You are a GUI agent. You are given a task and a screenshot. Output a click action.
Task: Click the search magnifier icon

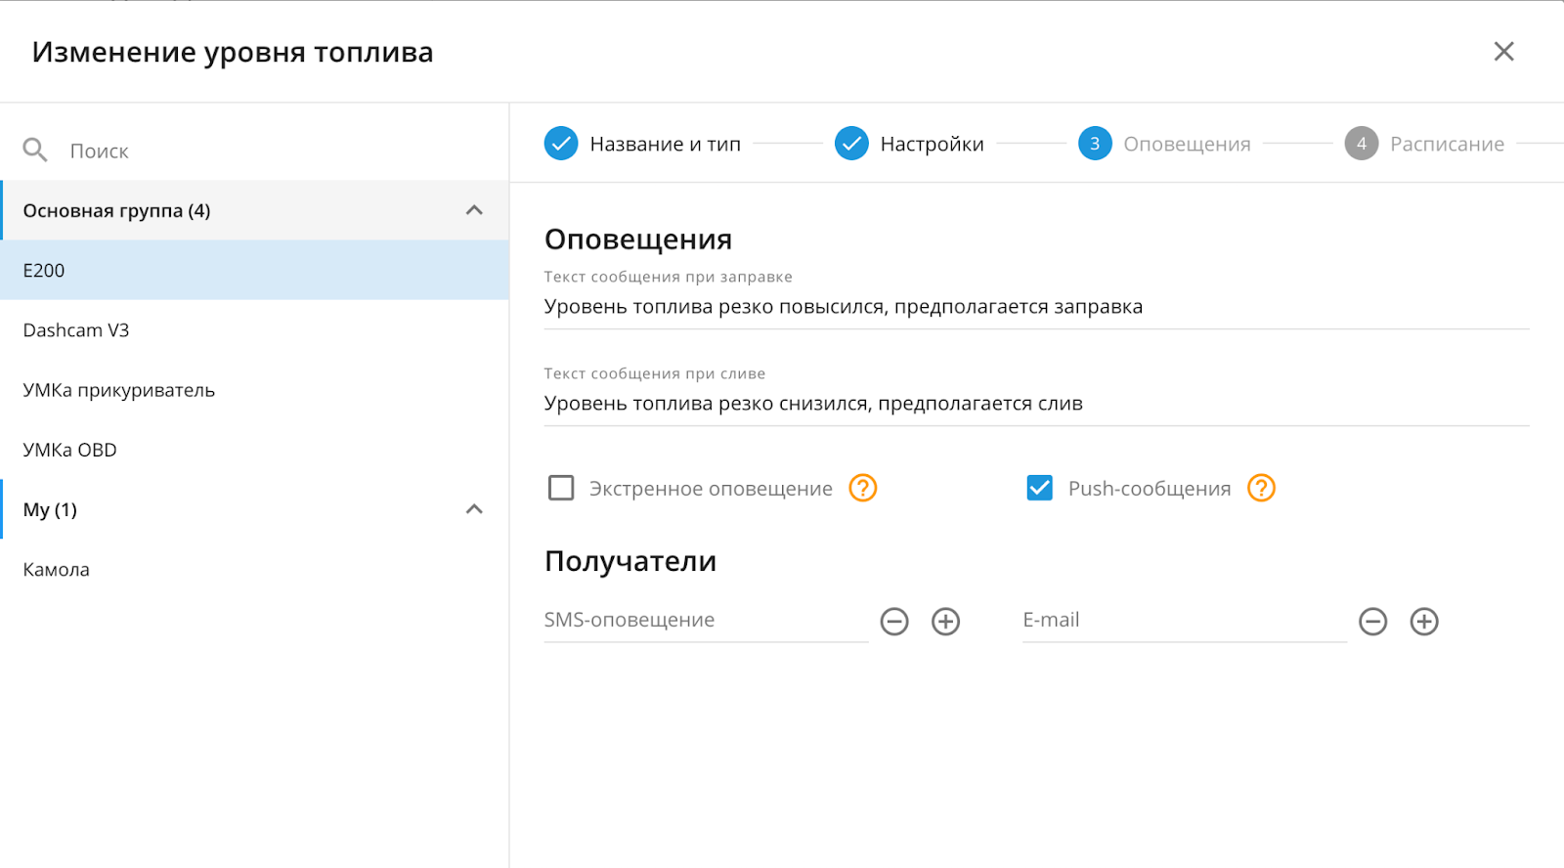click(35, 151)
